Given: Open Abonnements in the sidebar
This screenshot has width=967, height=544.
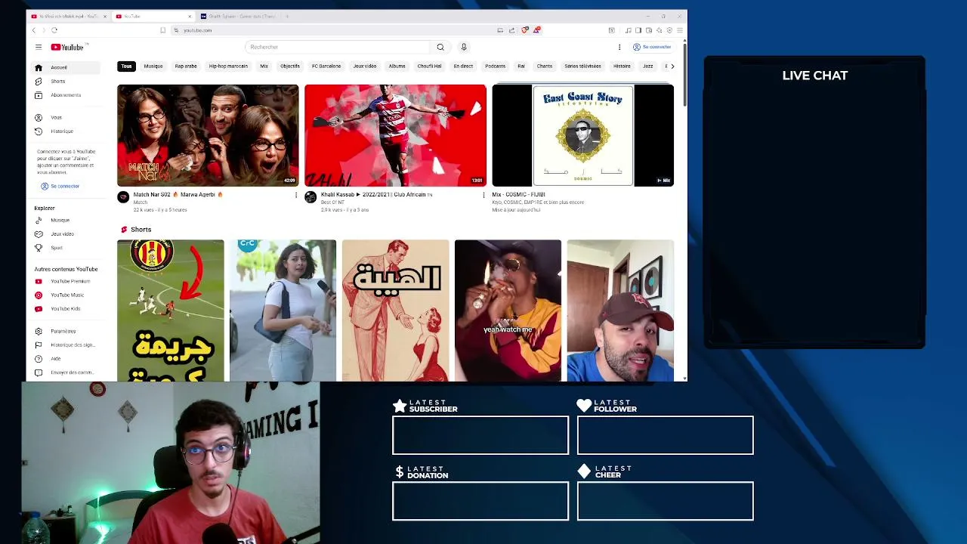Looking at the screenshot, I should 66,95.
